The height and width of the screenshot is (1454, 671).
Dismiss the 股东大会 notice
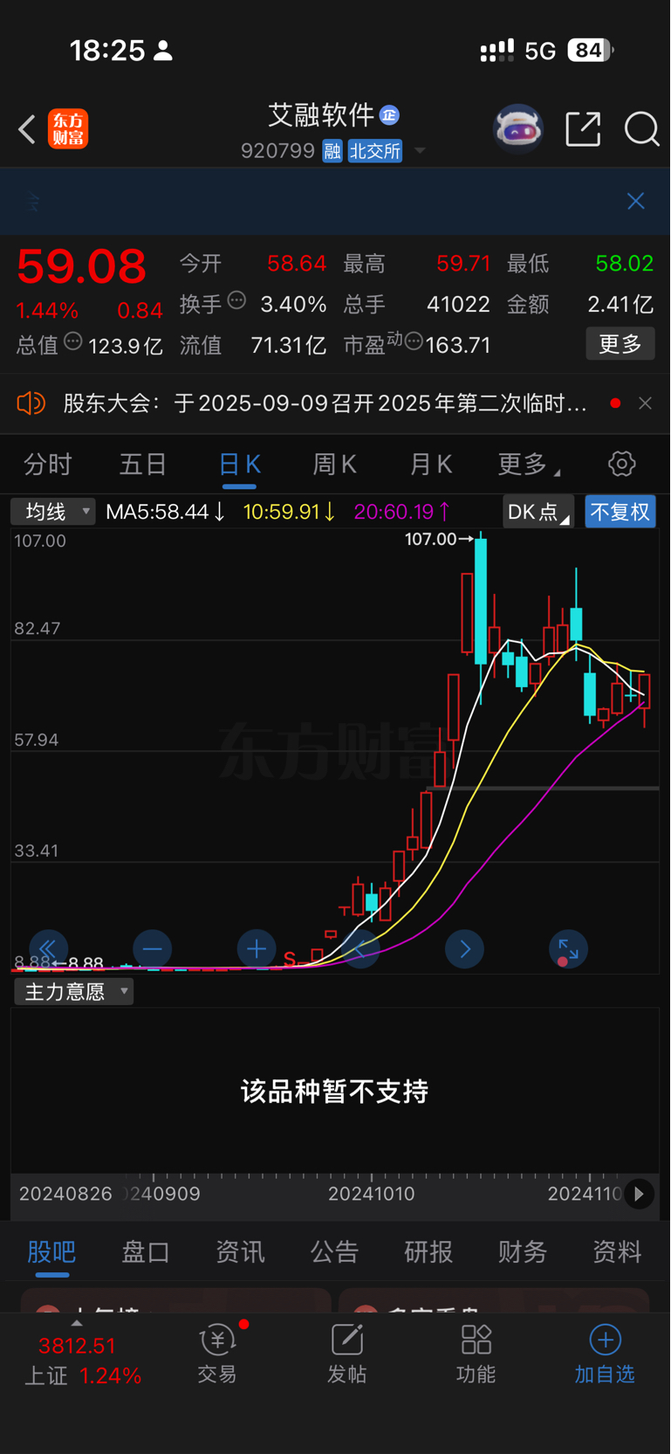(645, 403)
